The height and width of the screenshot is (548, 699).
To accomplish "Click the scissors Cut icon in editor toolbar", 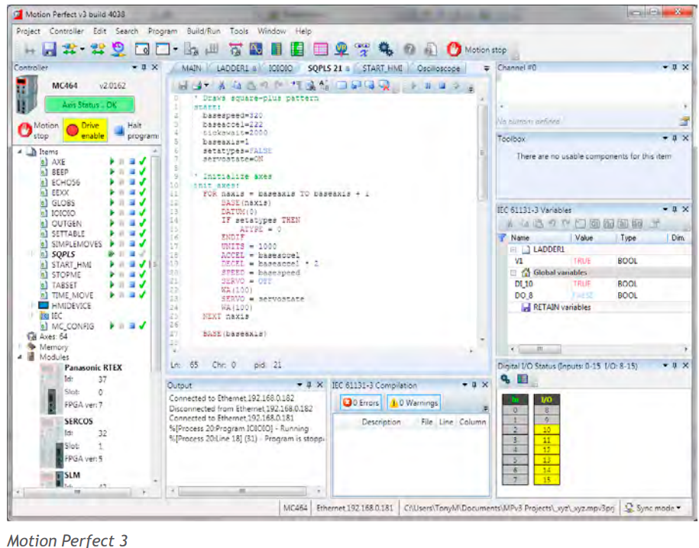I will click(x=221, y=85).
